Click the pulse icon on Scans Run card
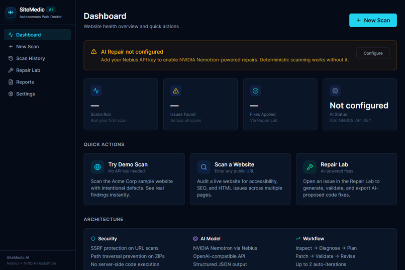The image size is (405, 270). [x=96, y=91]
